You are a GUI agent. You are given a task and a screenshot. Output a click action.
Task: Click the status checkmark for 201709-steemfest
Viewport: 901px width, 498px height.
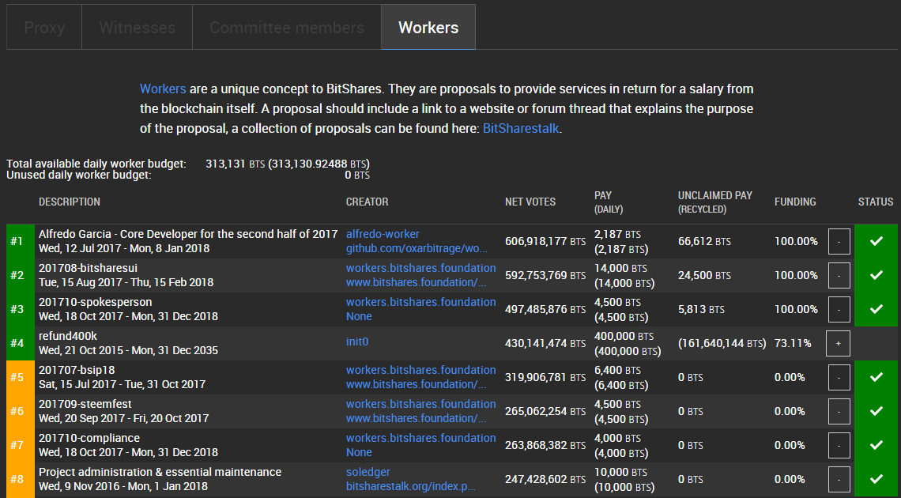(x=876, y=411)
